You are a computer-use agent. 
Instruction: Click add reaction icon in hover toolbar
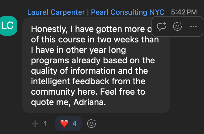click(178, 26)
